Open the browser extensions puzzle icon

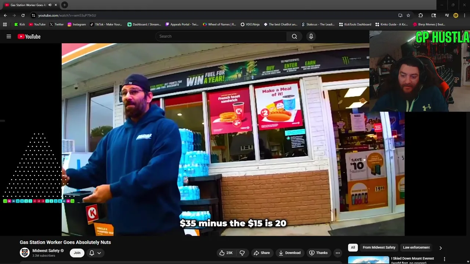(420, 15)
